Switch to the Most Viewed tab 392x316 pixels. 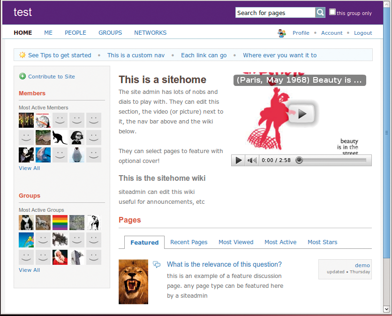pos(236,242)
